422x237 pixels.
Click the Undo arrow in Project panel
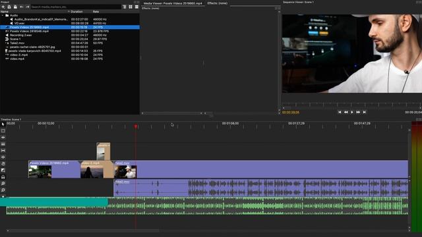coord(22,7)
